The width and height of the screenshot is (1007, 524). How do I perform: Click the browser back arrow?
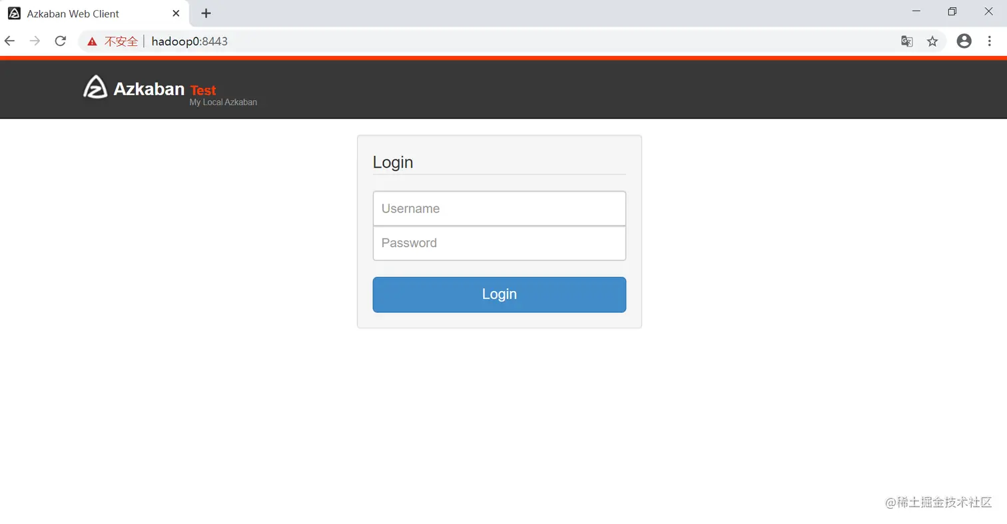click(x=10, y=41)
